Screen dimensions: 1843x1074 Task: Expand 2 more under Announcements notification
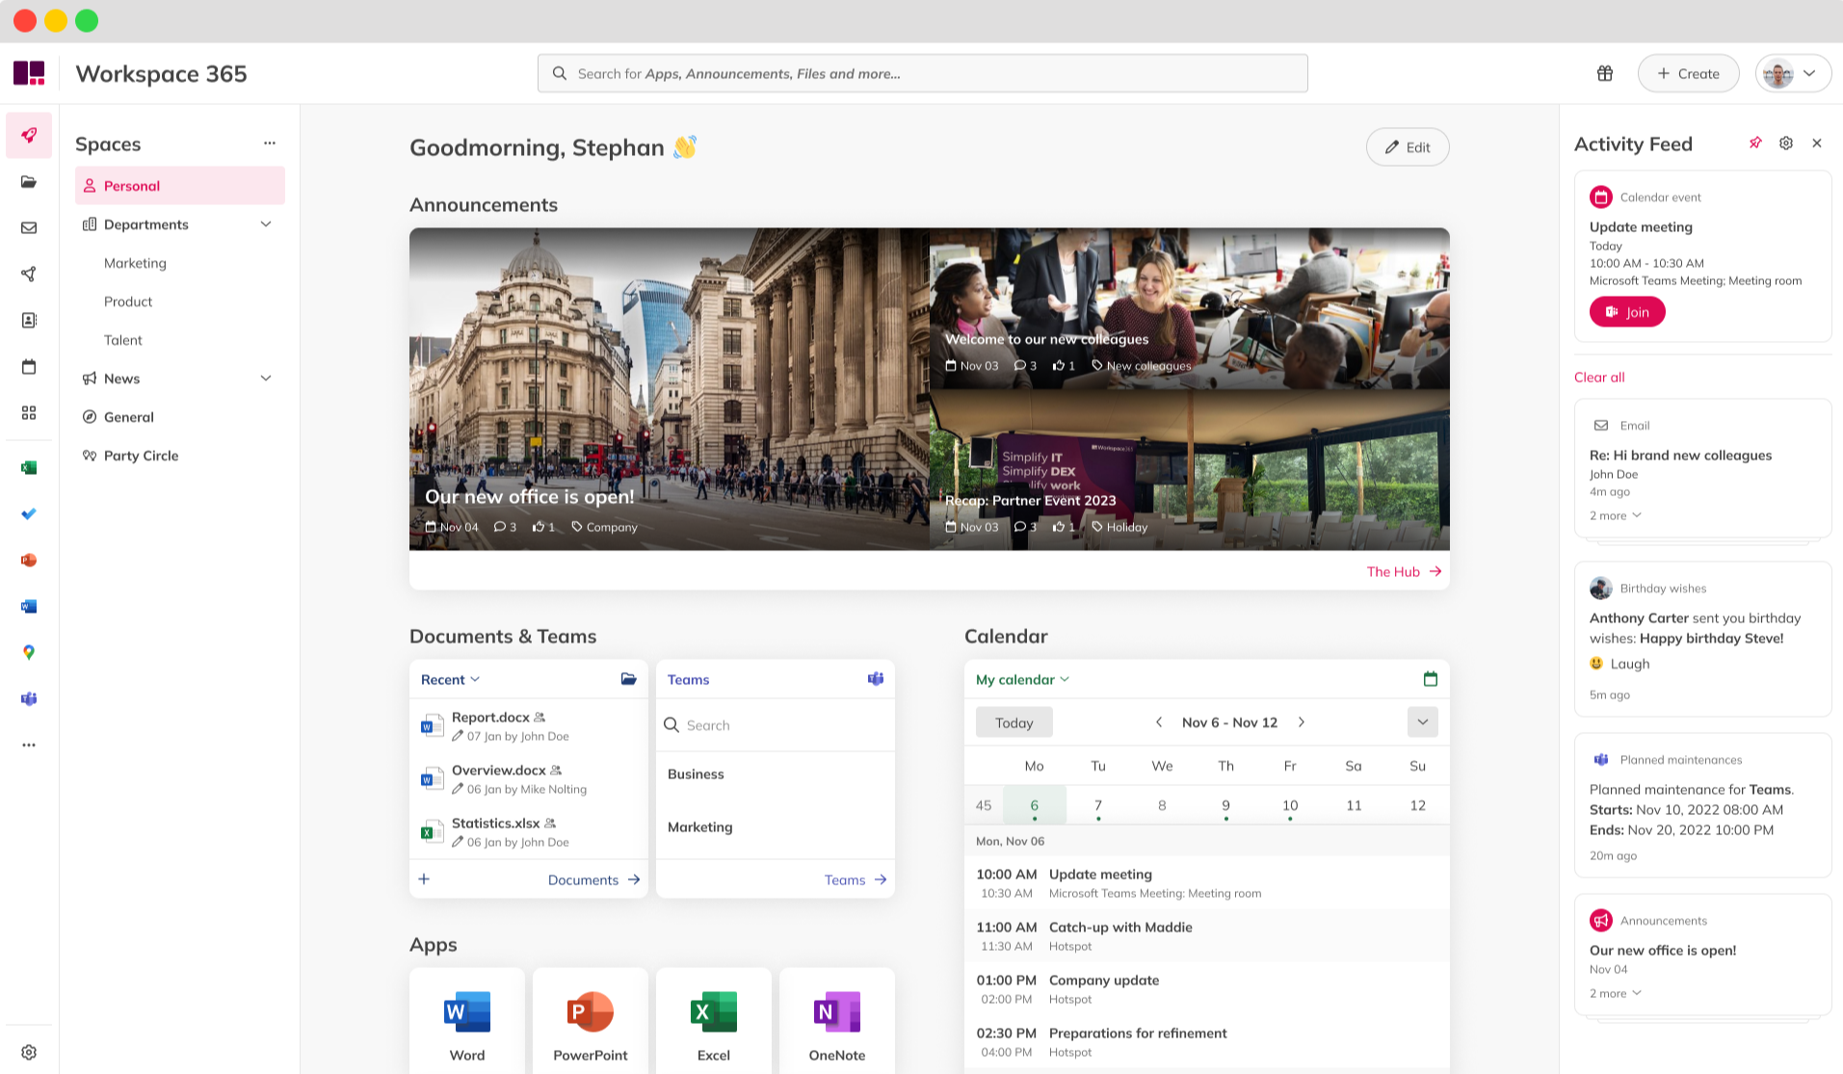tap(1616, 993)
